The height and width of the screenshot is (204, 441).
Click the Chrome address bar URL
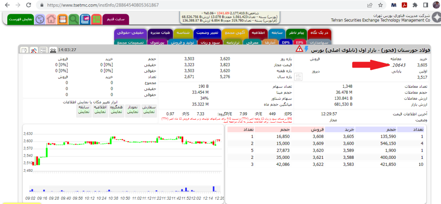pyautogui.click(x=102, y=5)
